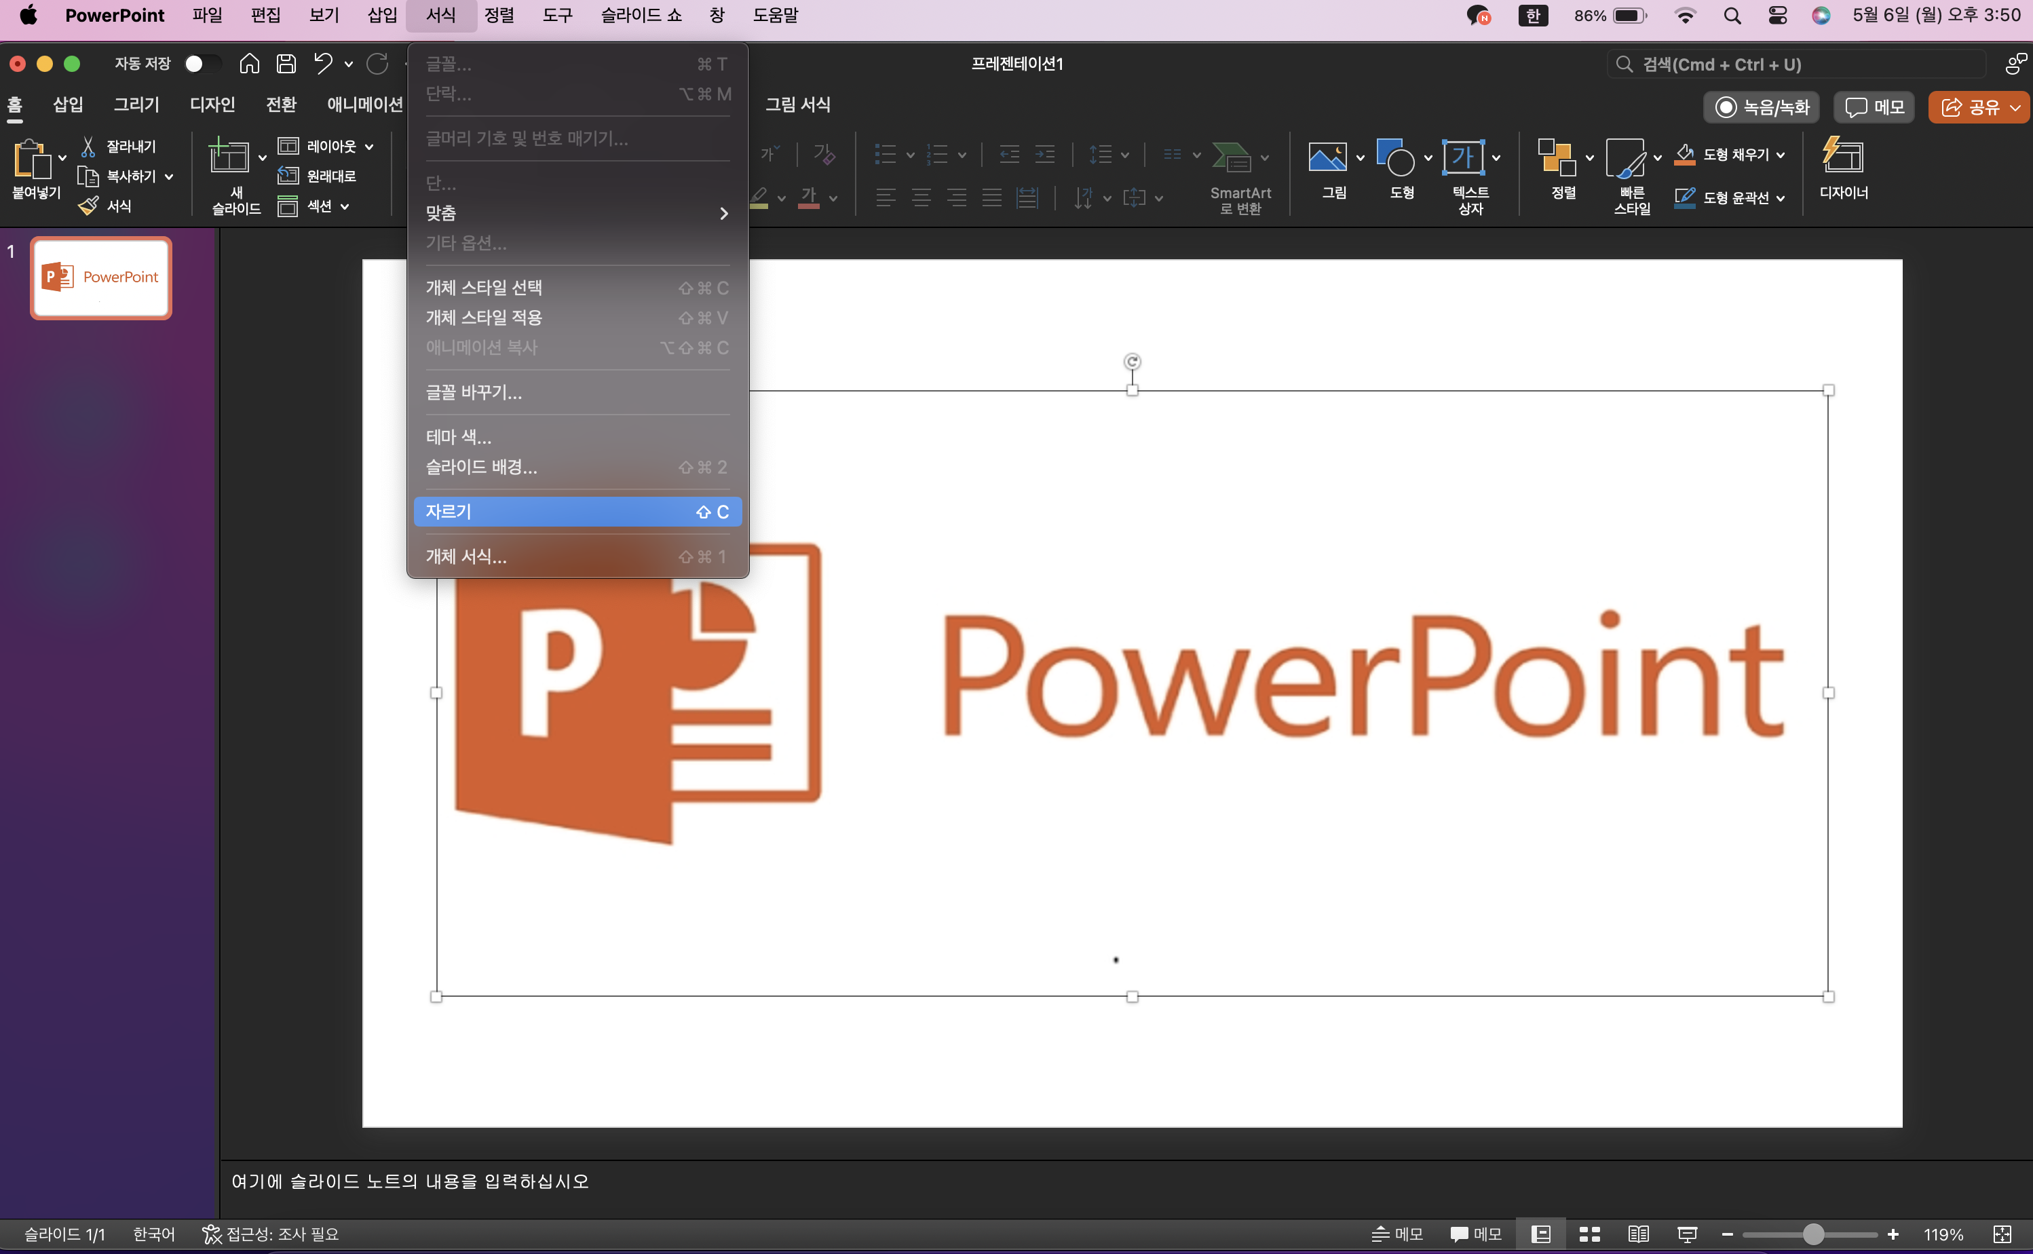Screen dimensions: 2033x1254
Task: Click the Cut (잘라내기) scissors button
Action: pyautogui.click(x=118, y=147)
